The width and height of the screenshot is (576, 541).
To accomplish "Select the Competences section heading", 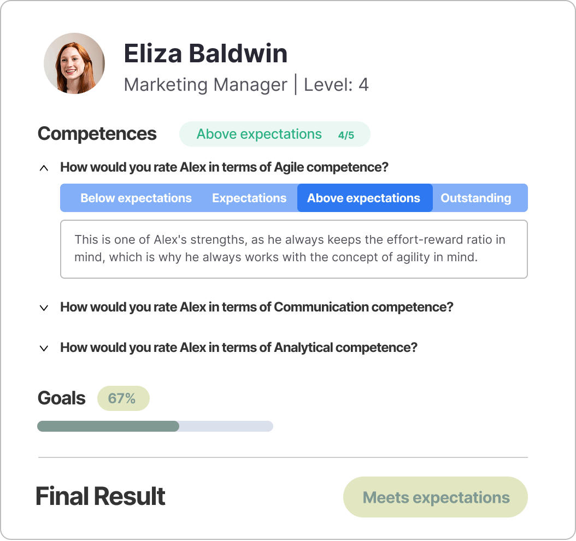I will (97, 133).
